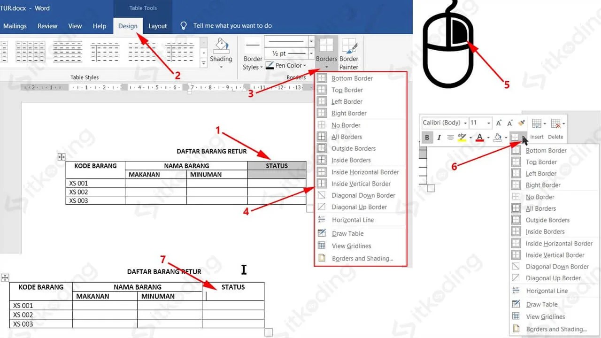Click the Tell me lightbulb search box
The height and width of the screenshot is (338, 601).
click(226, 26)
